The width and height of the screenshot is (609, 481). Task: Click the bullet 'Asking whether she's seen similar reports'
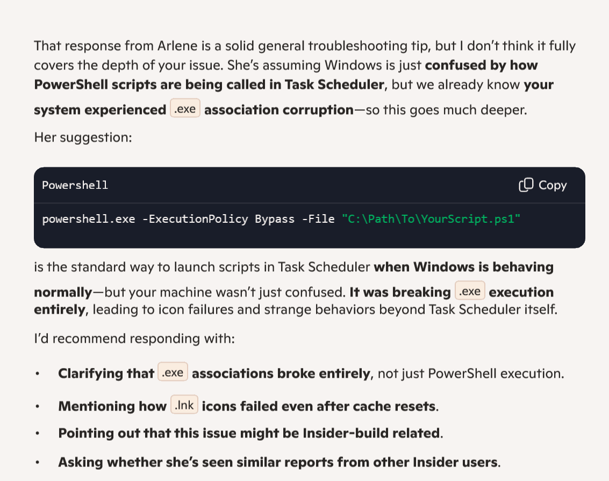pyautogui.click(x=280, y=462)
